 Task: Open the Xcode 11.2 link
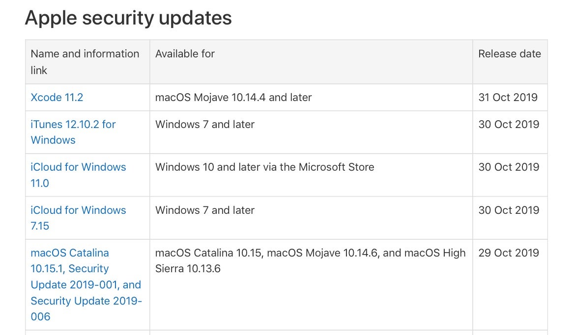click(57, 97)
